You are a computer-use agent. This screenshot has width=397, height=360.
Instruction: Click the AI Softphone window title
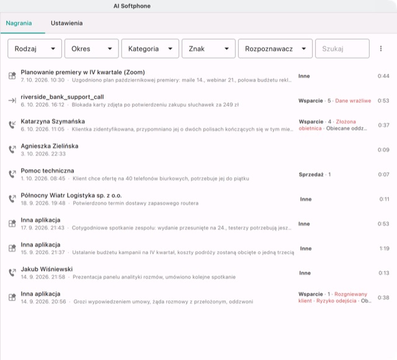132,6
